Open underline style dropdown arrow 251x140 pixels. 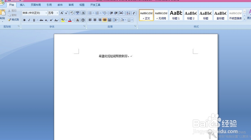[38, 20]
